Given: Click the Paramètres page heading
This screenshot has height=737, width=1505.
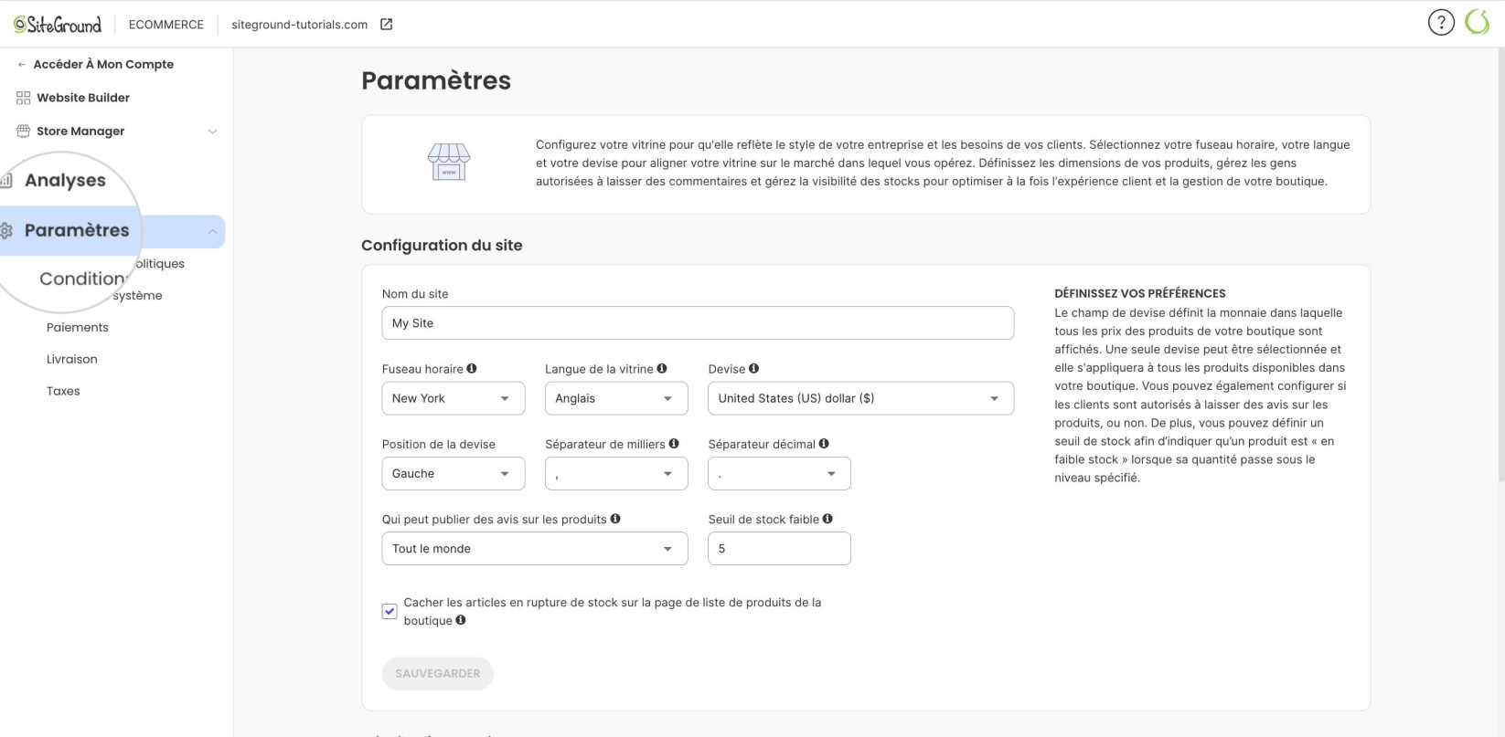Looking at the screenshot, I should point(436,80).
